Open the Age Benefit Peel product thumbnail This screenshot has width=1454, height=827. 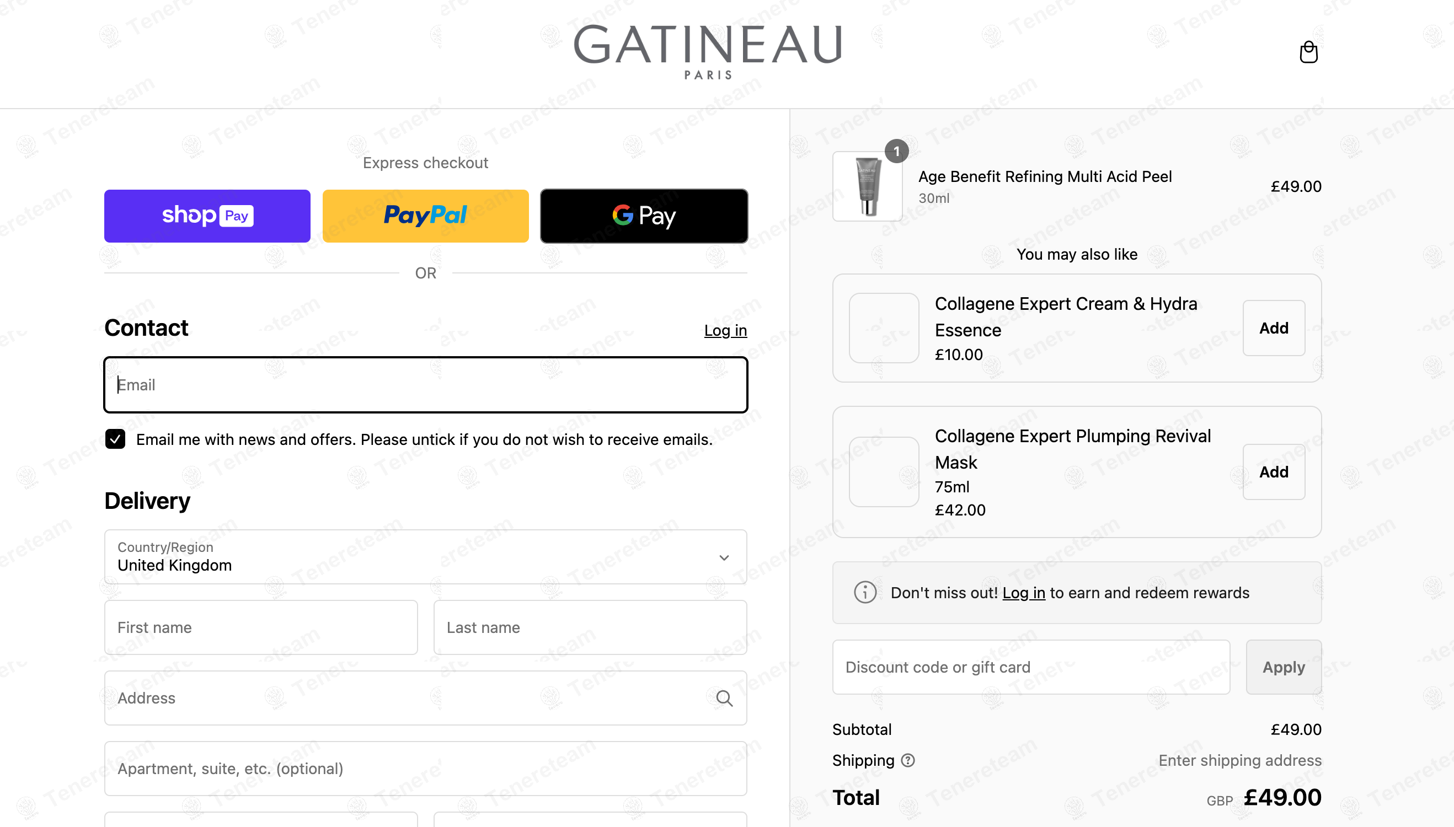(x=867, y=186)
